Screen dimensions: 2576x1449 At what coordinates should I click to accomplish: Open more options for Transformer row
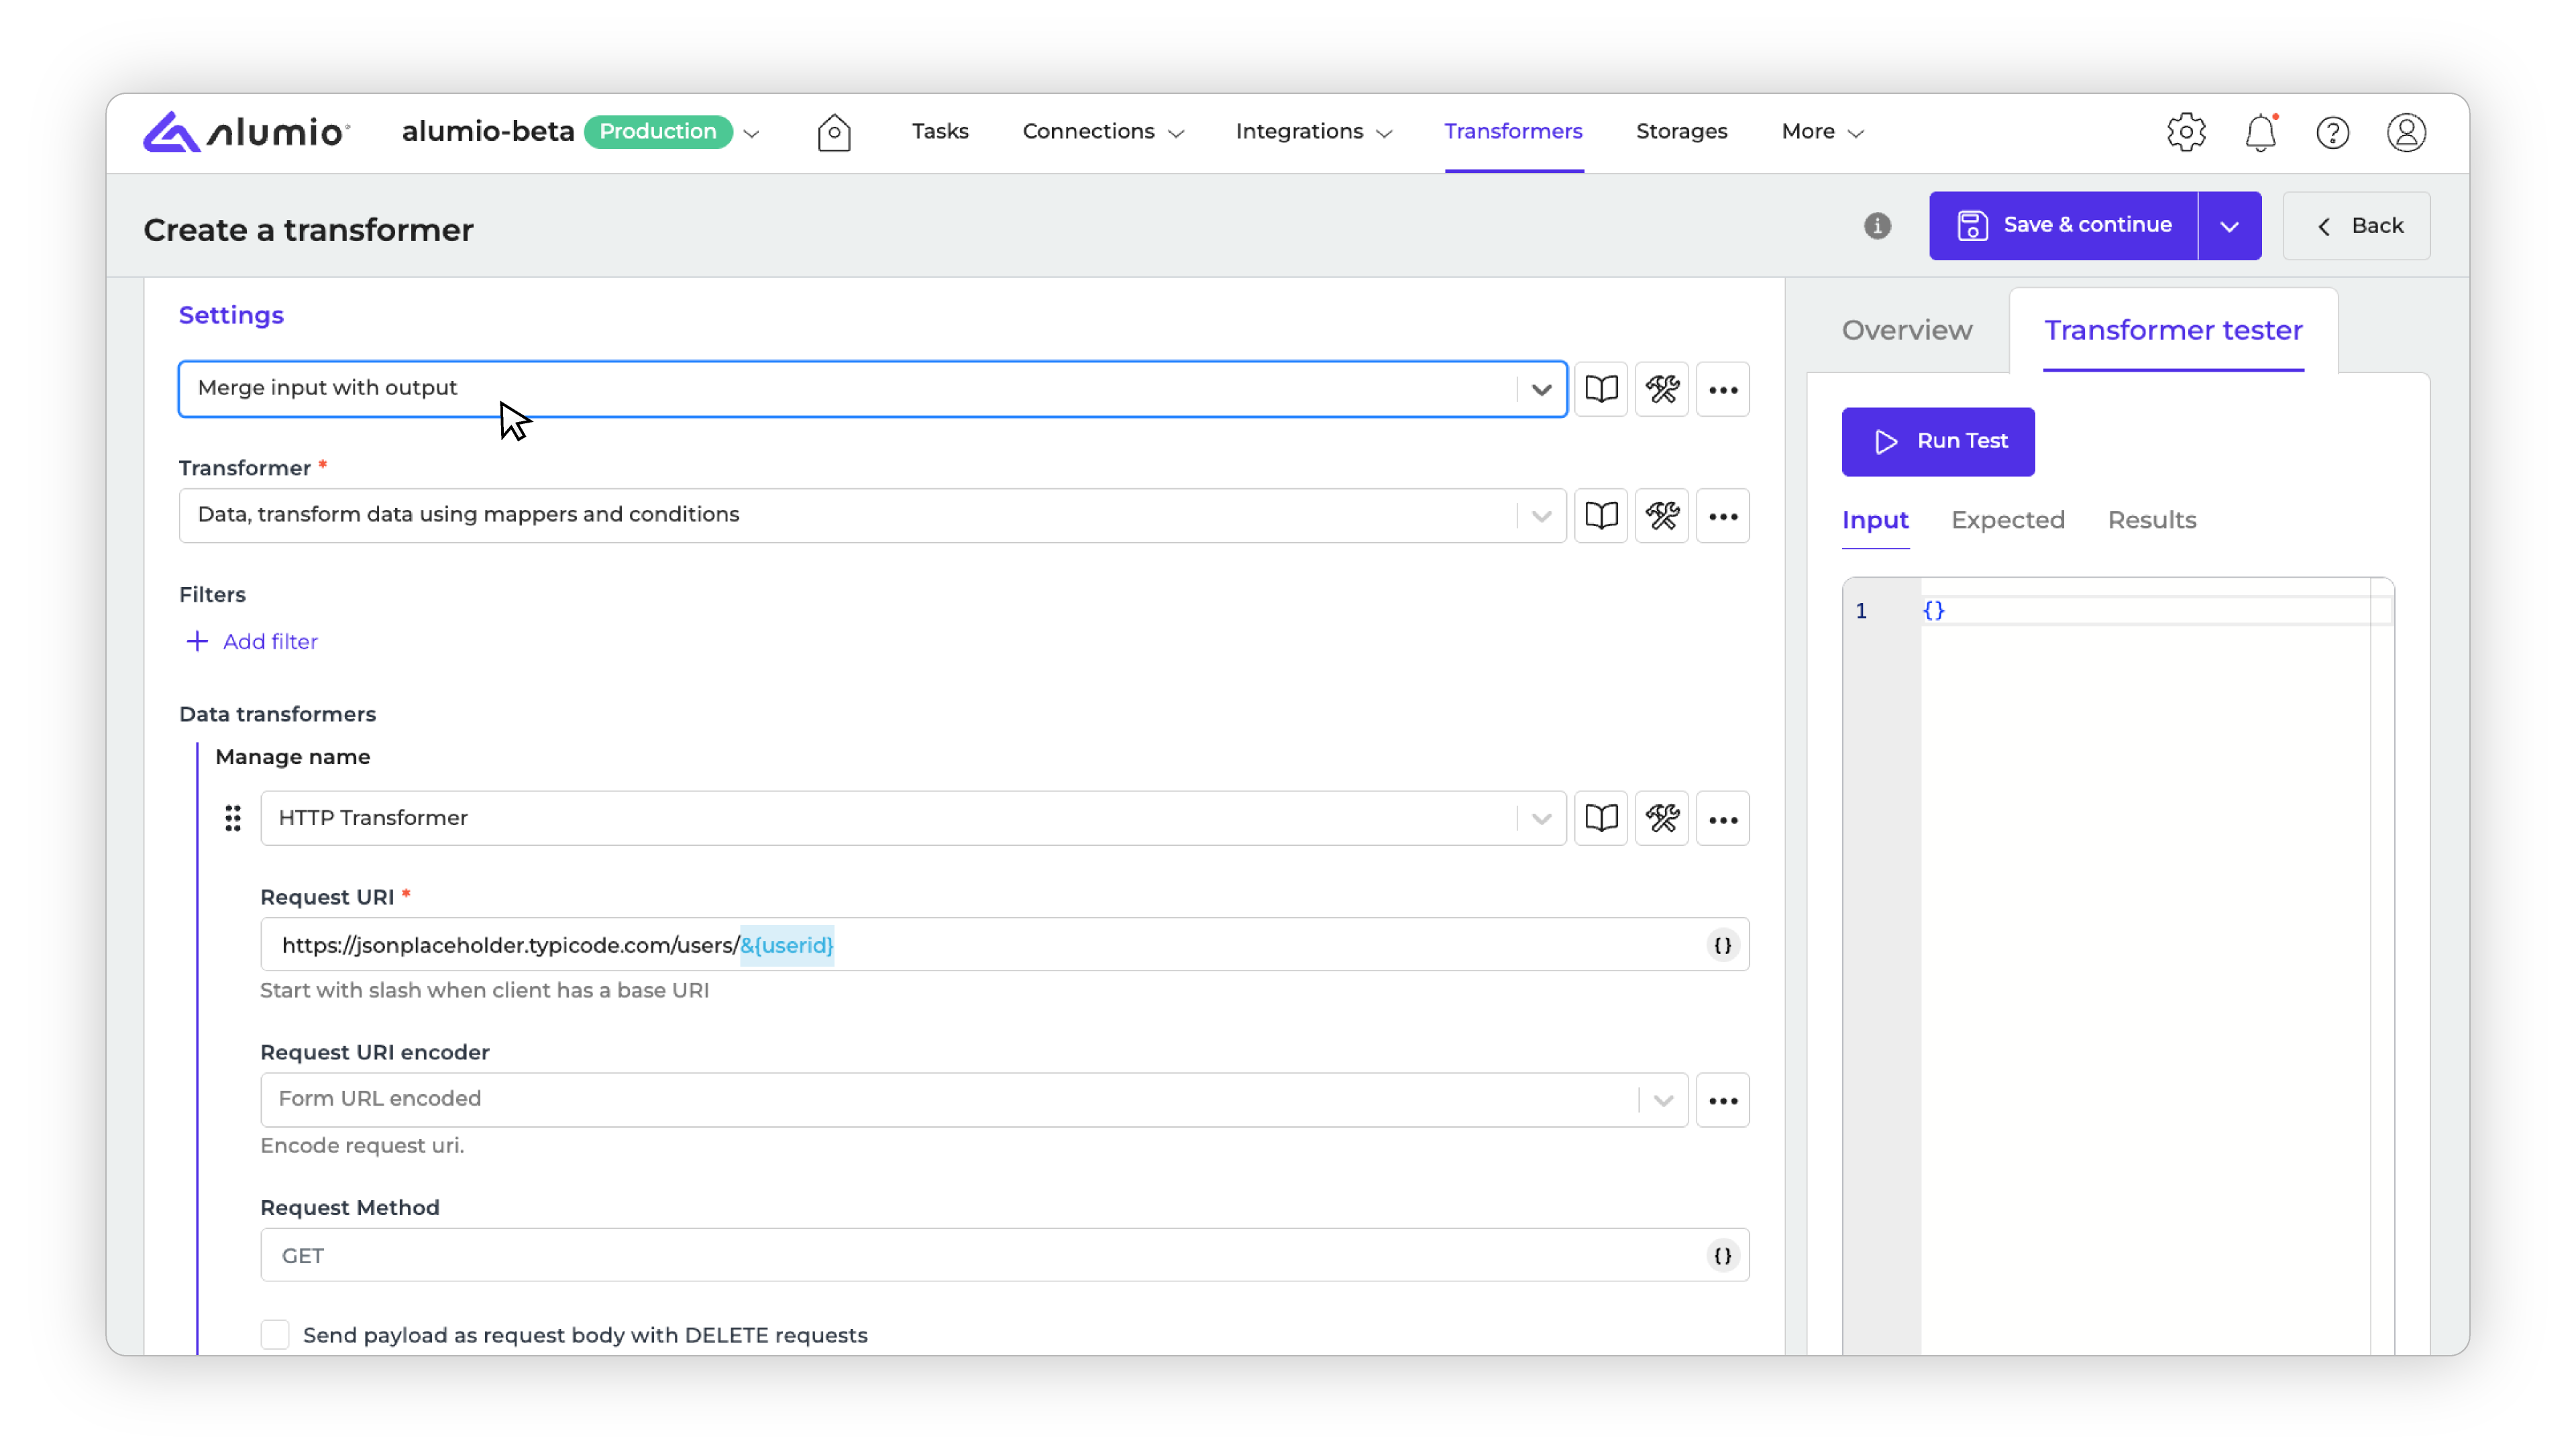point(1723,516)
